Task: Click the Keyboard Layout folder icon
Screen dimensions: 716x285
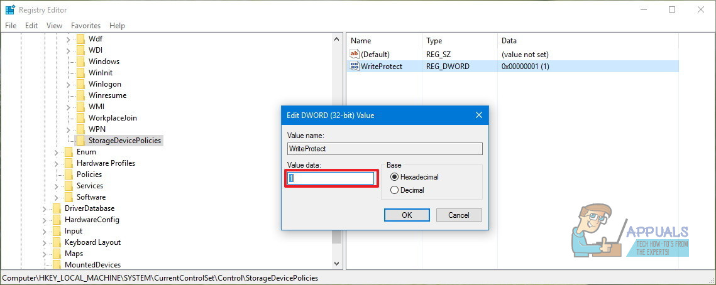Action: (x=57, y=242)
